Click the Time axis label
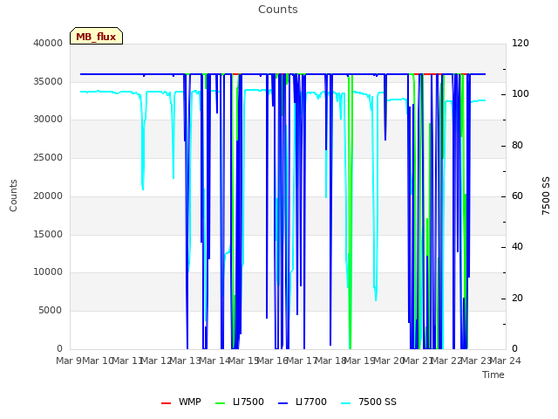This screenshot has width=558, height=419. (x=493, y=374)
